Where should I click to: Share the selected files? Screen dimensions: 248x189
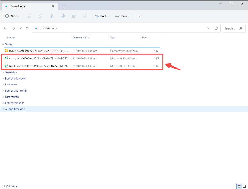[74, 16]
